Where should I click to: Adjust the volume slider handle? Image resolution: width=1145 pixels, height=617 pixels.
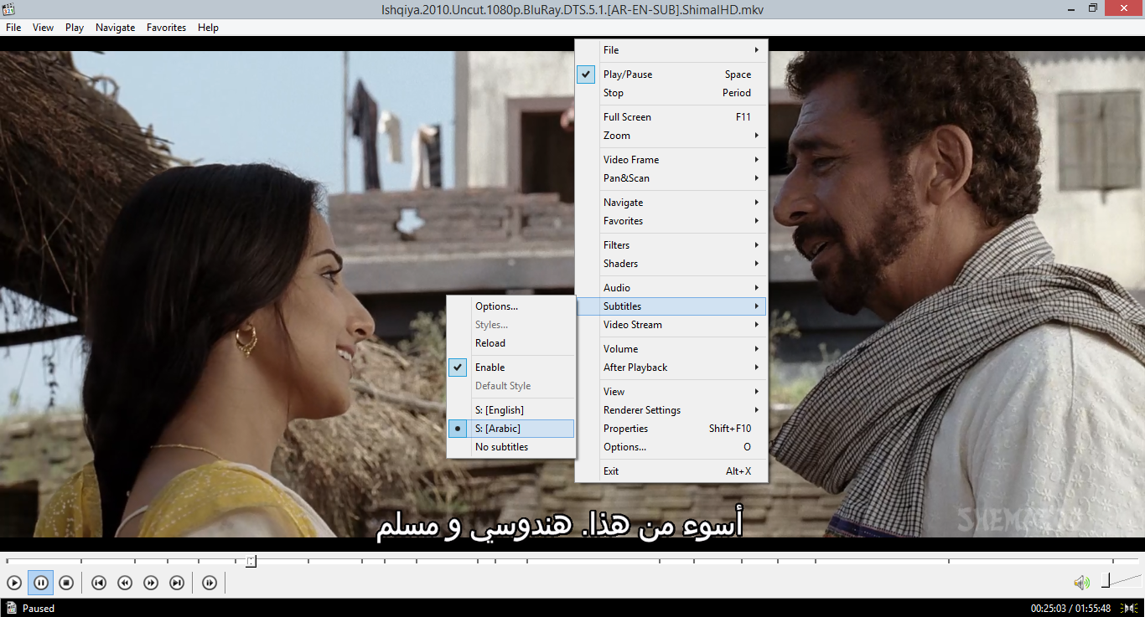point(1106,580)
